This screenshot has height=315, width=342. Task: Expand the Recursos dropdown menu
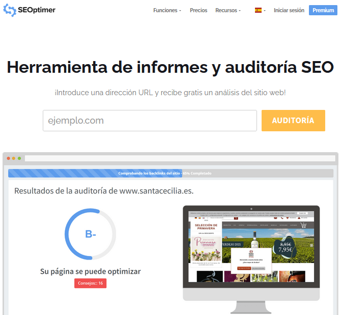tap(228, 10)
